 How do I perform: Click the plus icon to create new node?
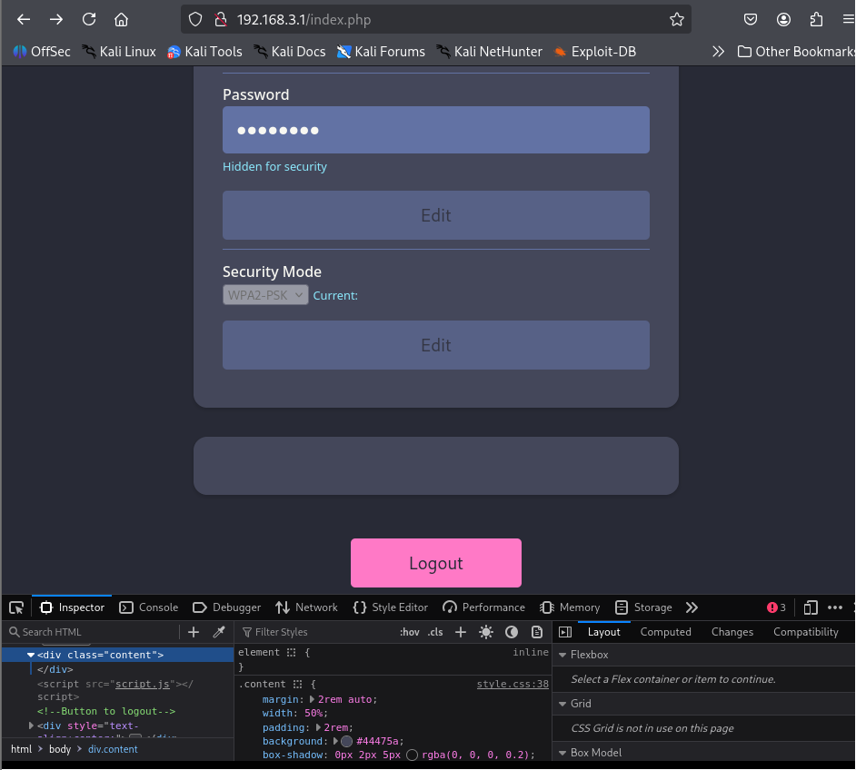tap(194, 632)
